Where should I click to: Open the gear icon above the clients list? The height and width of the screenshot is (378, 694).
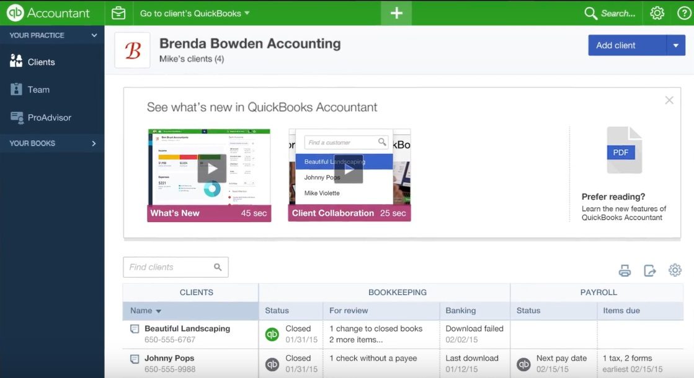[675, 270]
